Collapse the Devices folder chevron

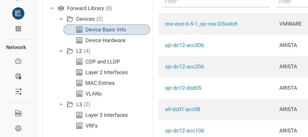pyautogui.click(x=61, y=19)
